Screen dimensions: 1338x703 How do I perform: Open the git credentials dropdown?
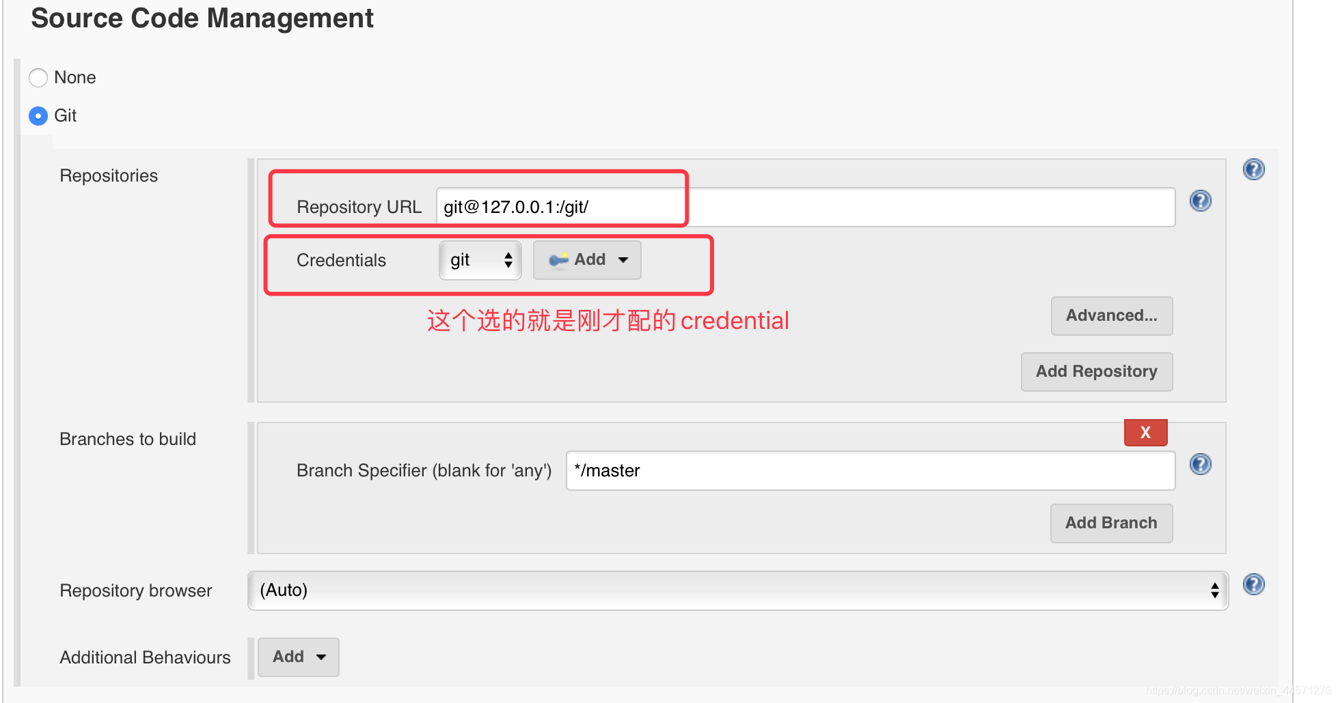click(480, 260)
